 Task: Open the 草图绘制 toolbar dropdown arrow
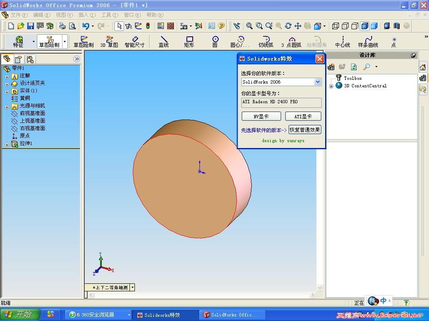(65, 41)
